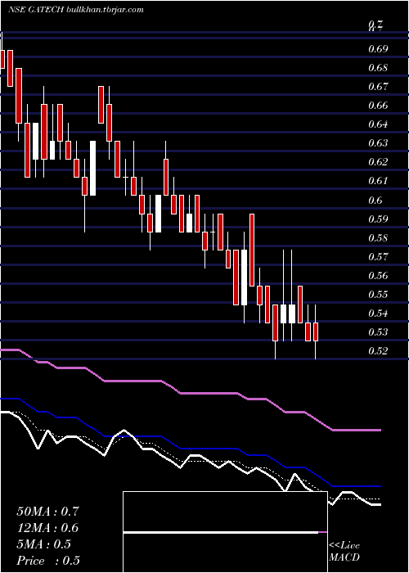Click the 12MA : 0.6 legend text
The image size is (409, 573).
tap(47, 528)
